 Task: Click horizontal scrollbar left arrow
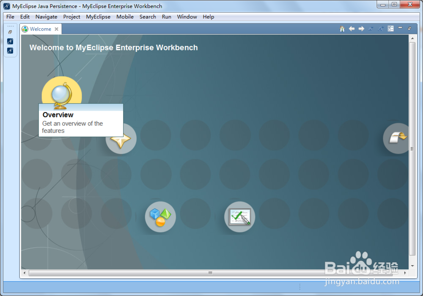click(x=25, y=273)
